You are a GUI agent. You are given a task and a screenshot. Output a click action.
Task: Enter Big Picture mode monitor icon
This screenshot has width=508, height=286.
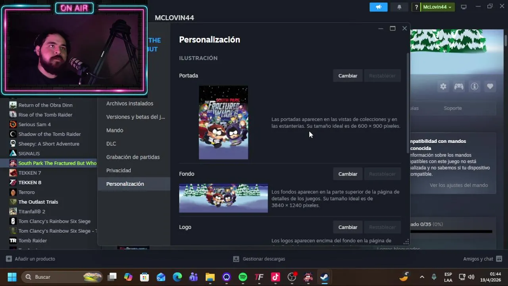464,7
